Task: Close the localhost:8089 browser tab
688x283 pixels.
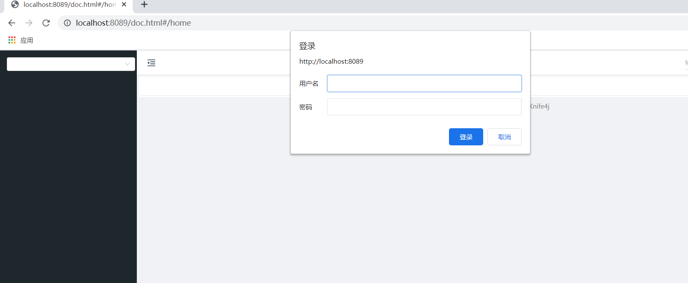Action: 124,4
